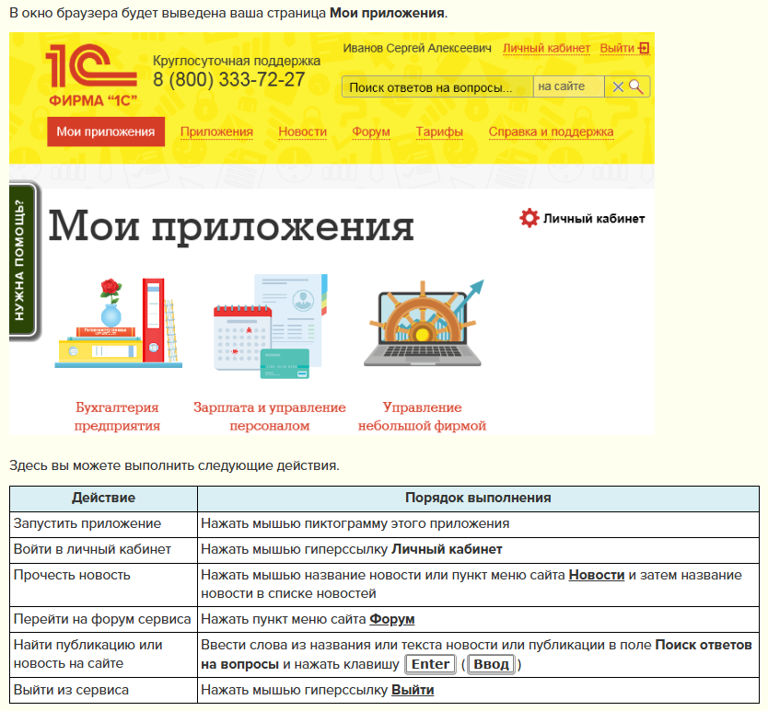Launch Бухгалтерия предприятия via its books pictogram
Image resolution: width=768 pixels, height=711 pixels.
coord(118,323)
